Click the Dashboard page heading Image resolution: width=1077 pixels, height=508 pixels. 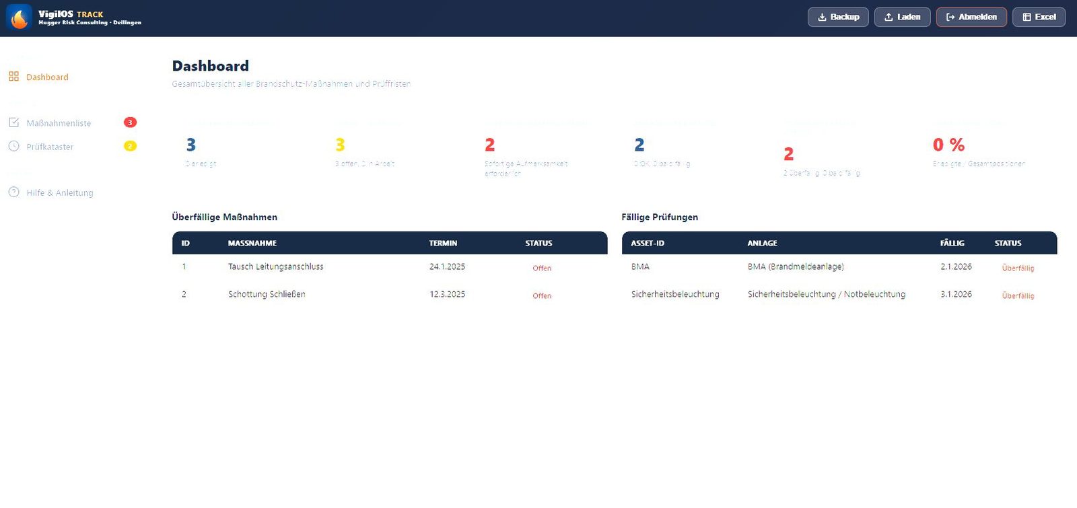coord(211,66)
